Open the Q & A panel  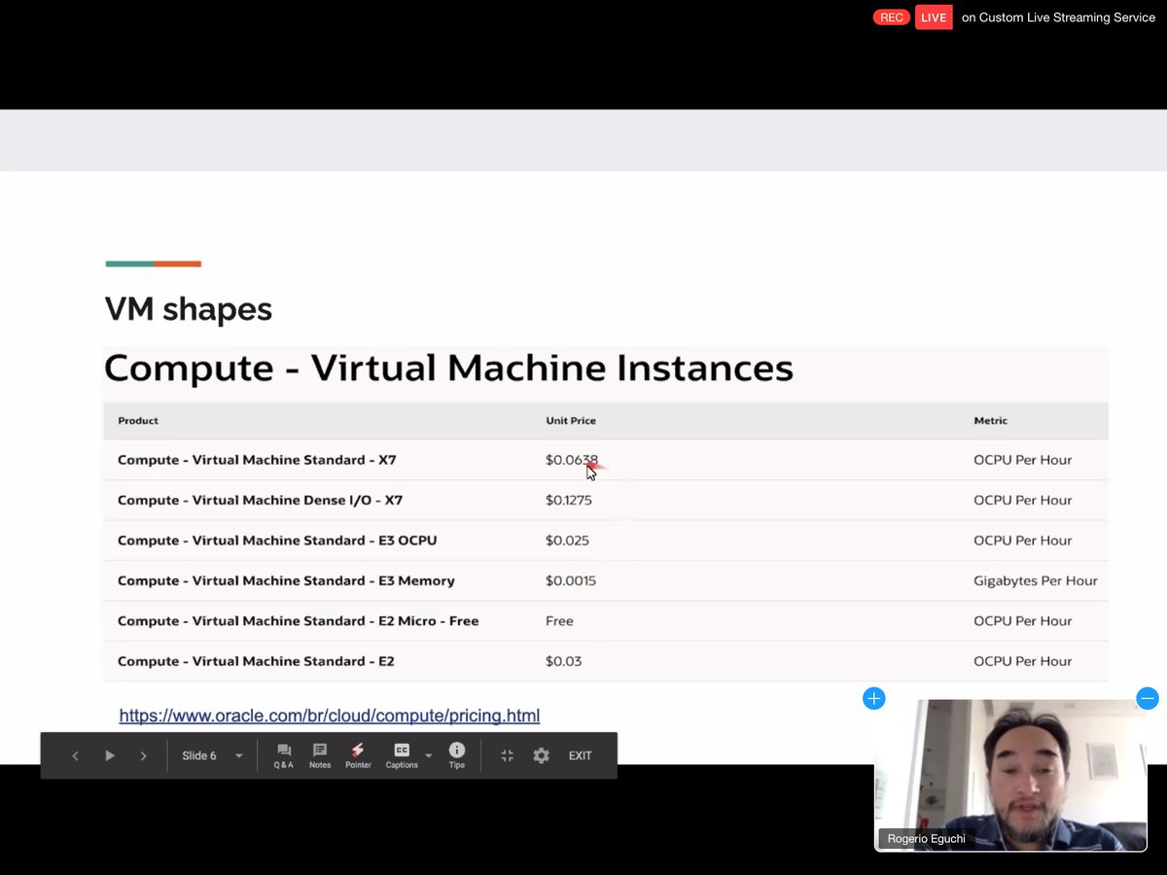(x=283, y=755)
